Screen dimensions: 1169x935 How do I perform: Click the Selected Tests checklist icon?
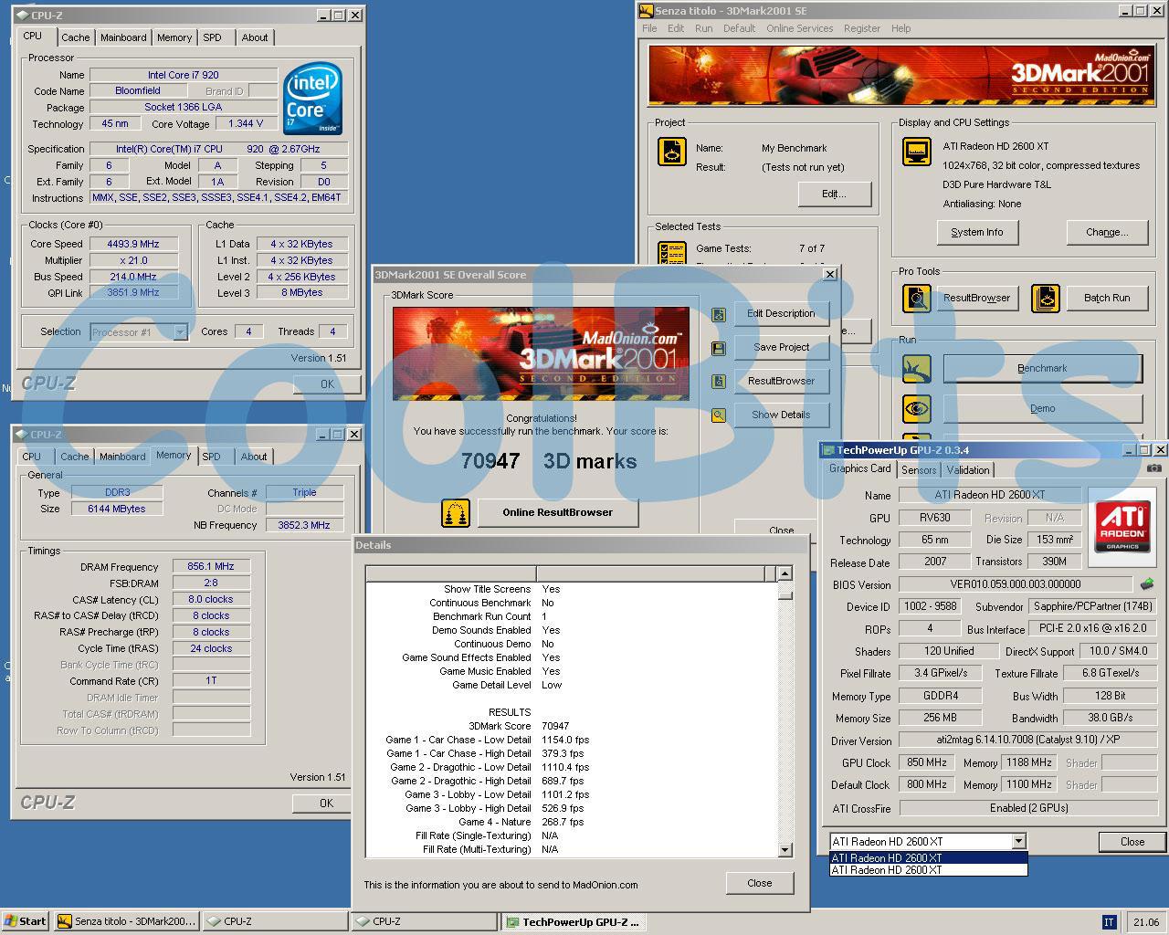(x=672, y=253)
